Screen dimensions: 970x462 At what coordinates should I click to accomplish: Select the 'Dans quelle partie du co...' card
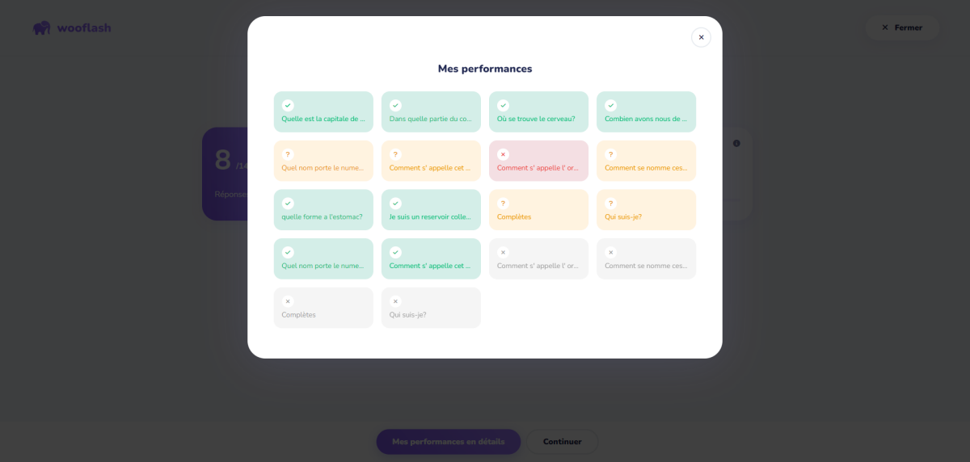[431, 111]
